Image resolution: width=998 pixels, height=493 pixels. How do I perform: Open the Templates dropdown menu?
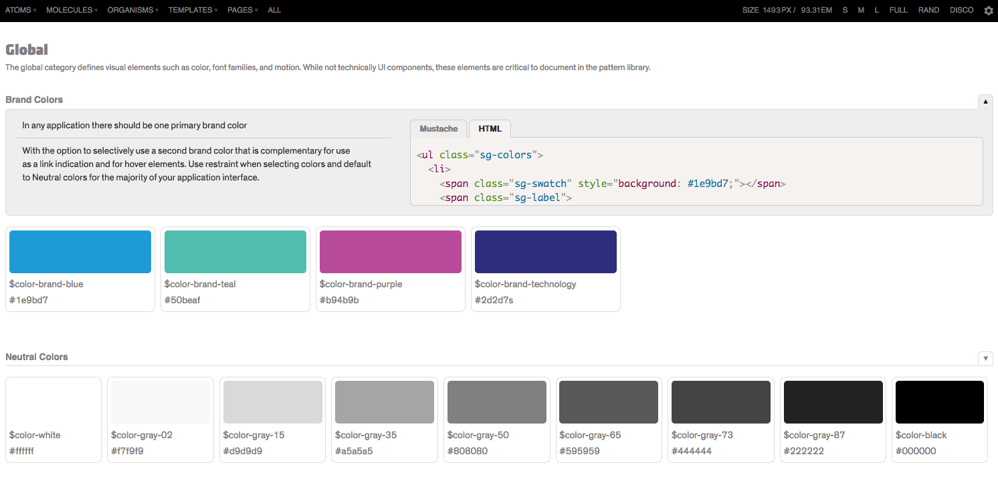(194, 10)
